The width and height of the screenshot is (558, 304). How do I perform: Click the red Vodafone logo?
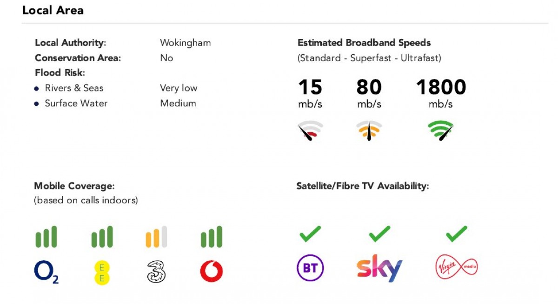tap(212, 272)
